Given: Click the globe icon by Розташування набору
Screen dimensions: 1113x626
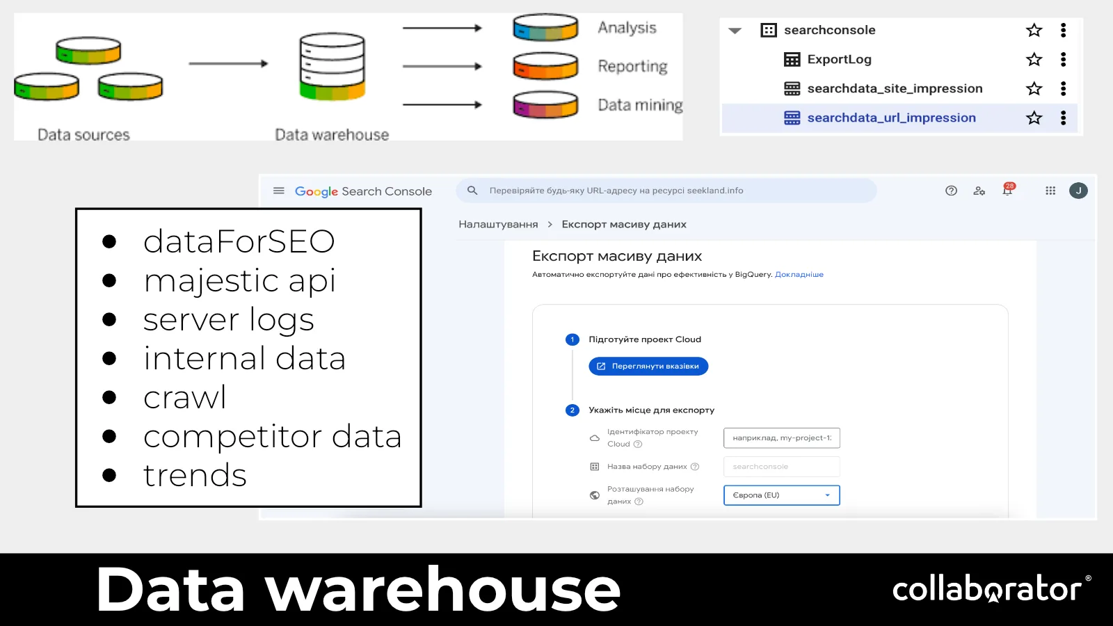Looking at the screenshot, I should pos(595,495).
